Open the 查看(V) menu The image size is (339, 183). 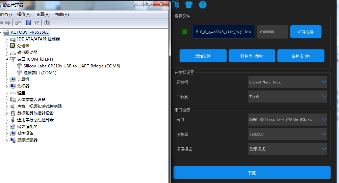(x=43, y=14)
